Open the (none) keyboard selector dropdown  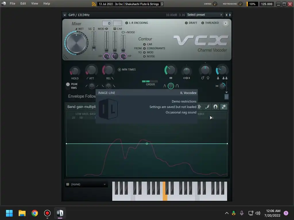click(x=86, y=184)
